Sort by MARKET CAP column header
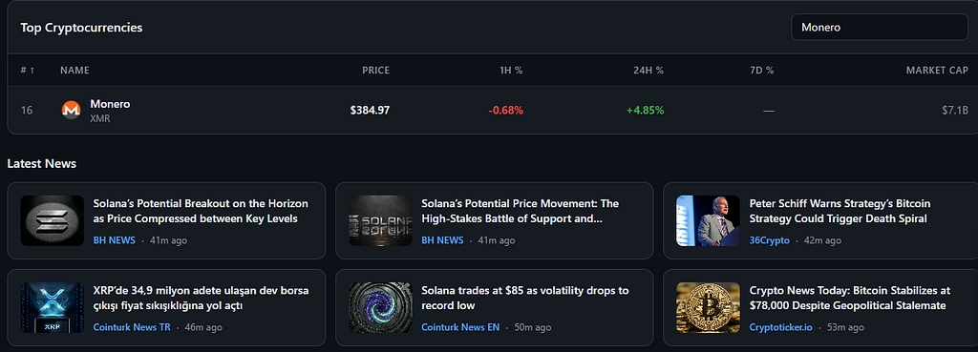This screenshot has height=352, width=978. coord(937,71)
